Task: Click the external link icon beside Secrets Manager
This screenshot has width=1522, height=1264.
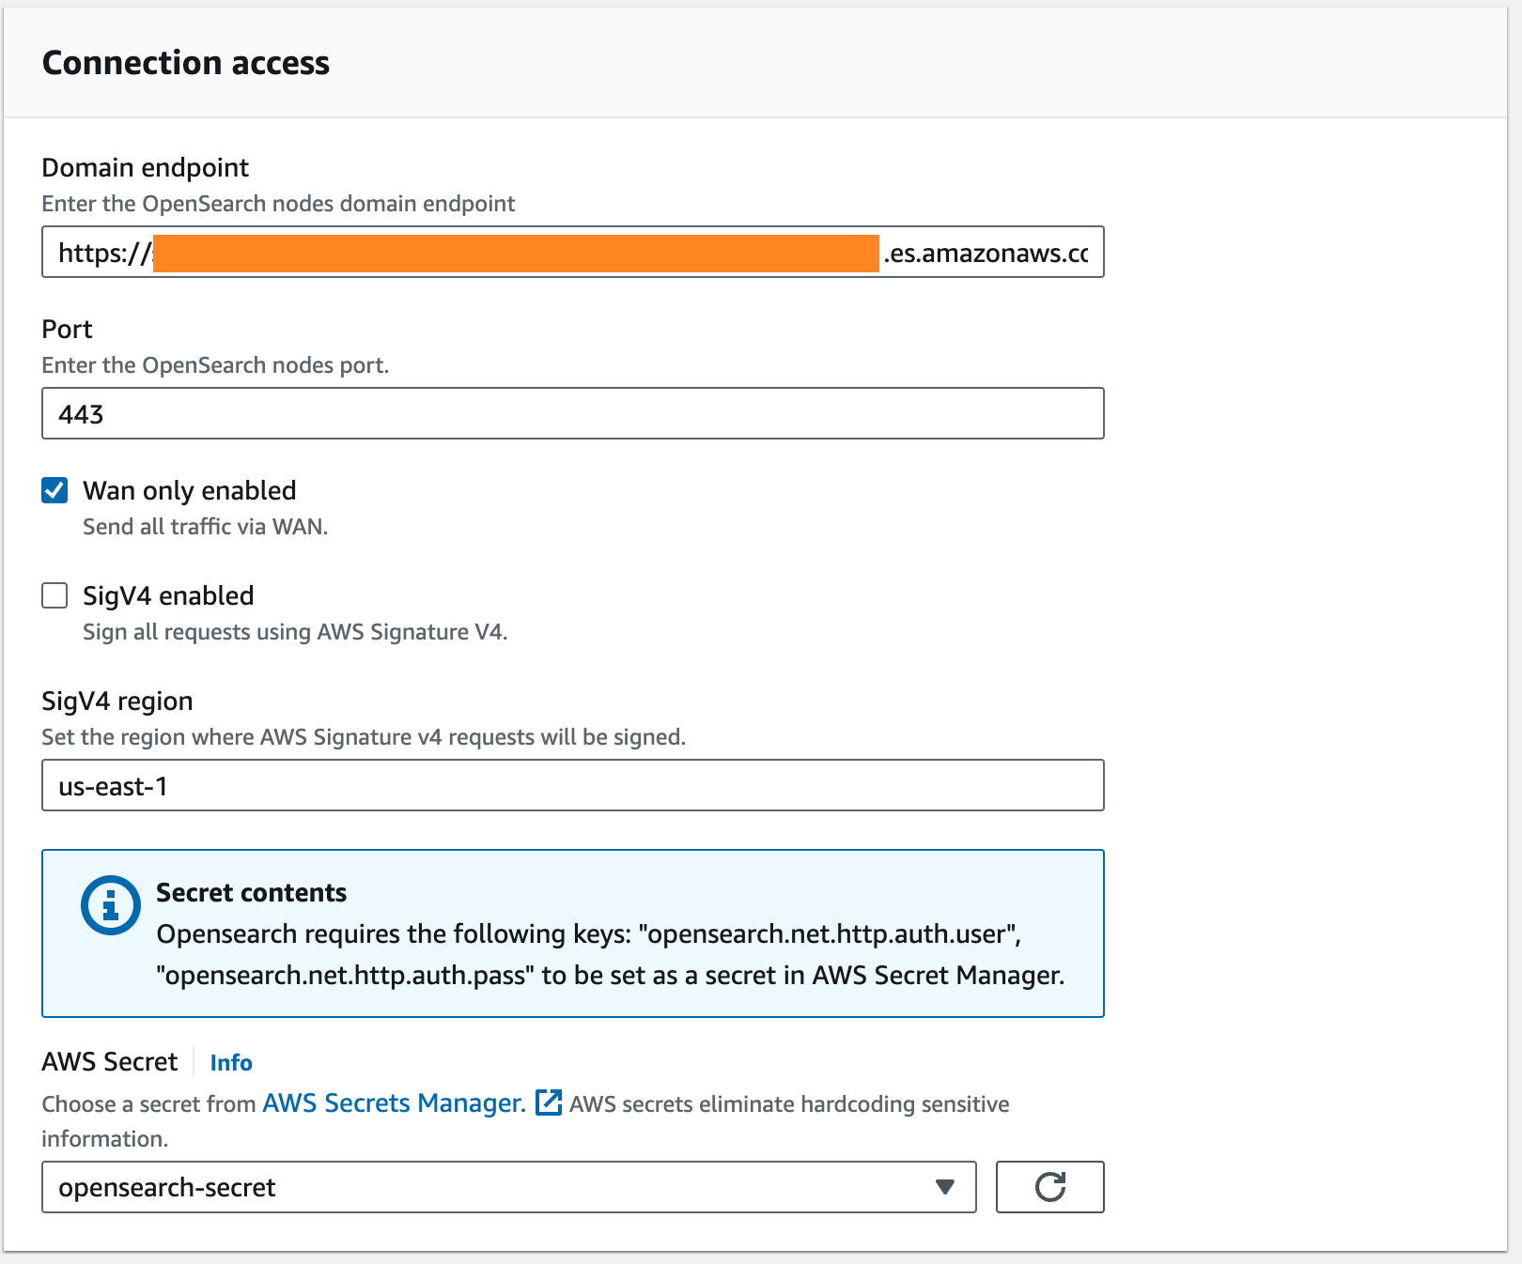Action: click(549, 1102)
